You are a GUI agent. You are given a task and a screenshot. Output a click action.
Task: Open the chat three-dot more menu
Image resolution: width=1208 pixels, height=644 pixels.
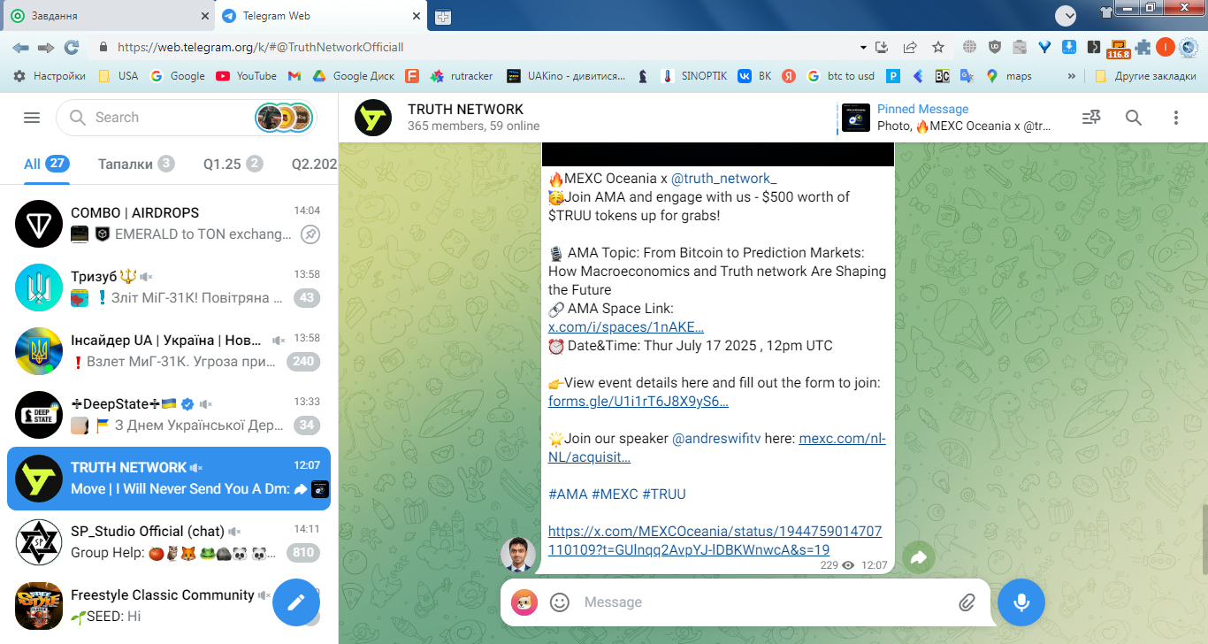[1176, 118]
